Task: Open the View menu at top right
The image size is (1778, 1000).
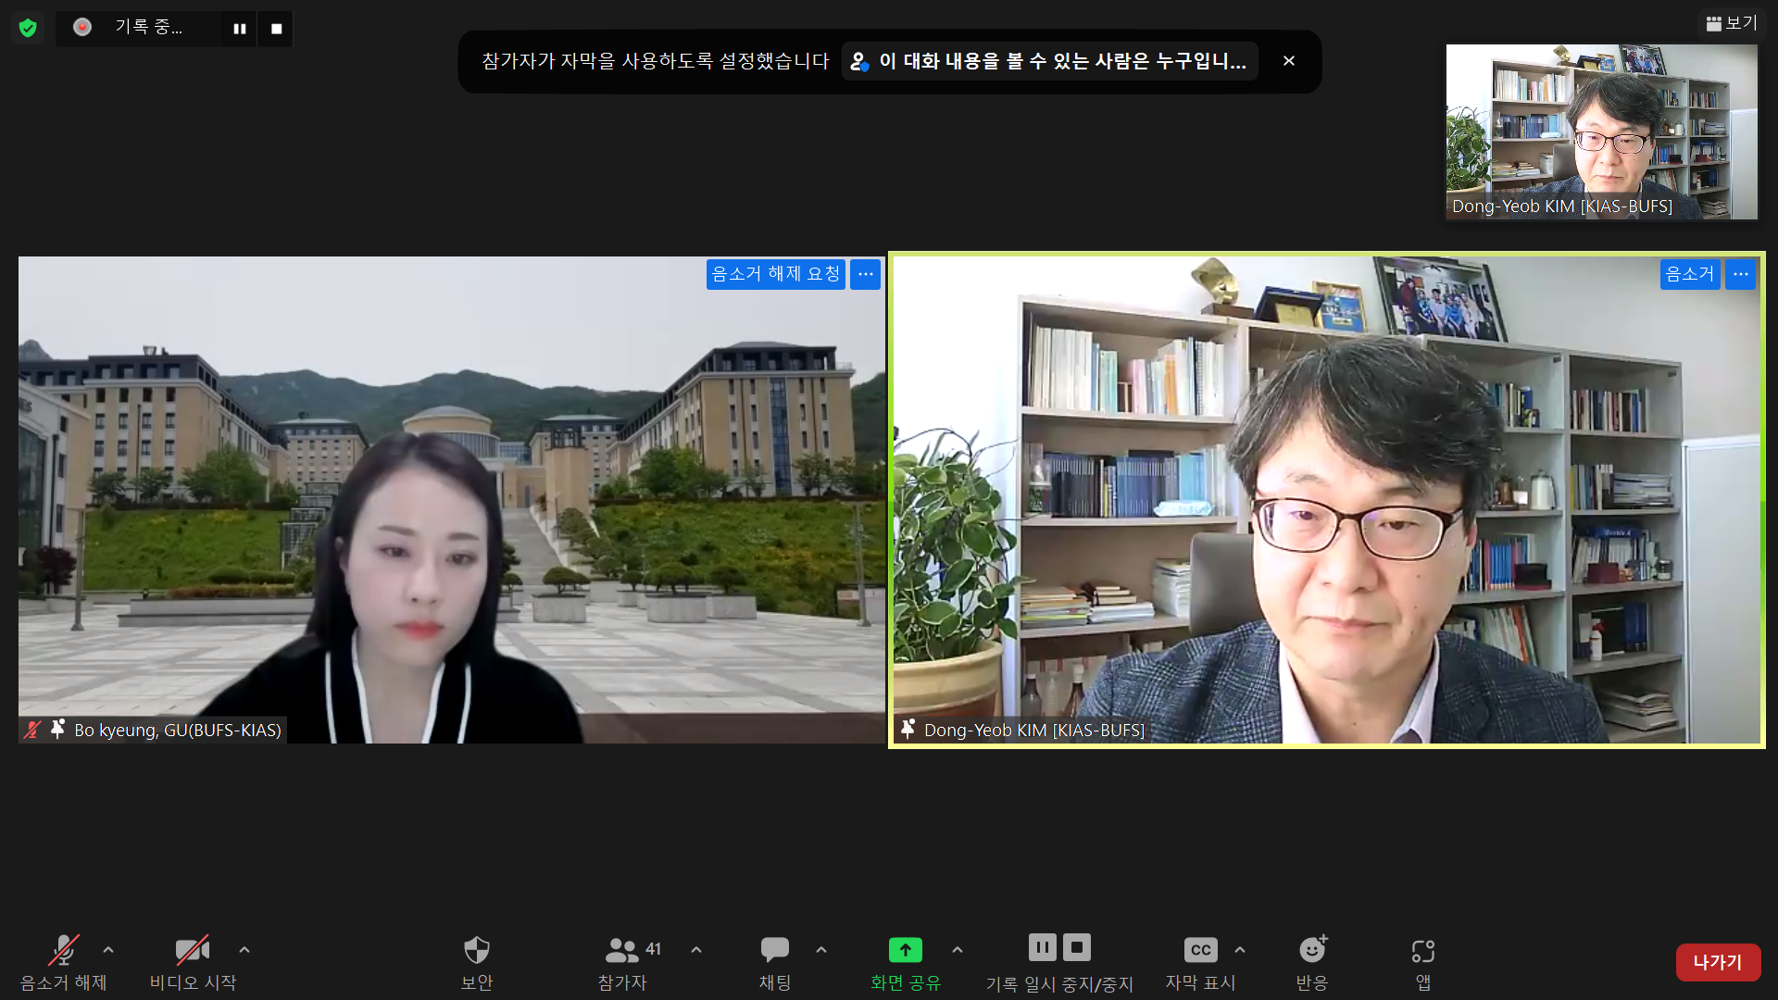Action: coord(1732,23)
